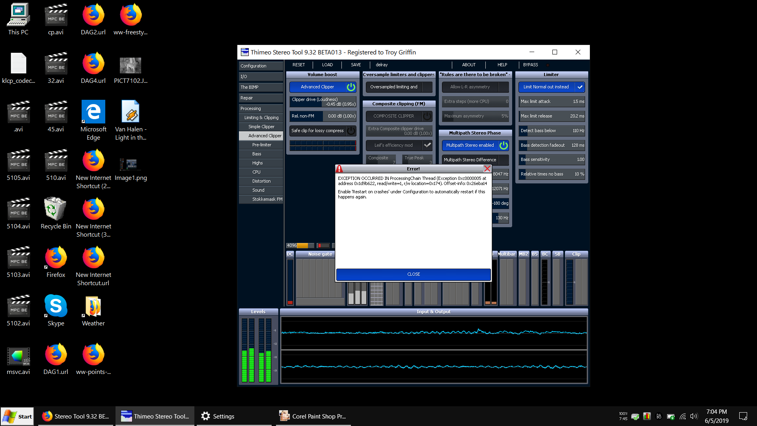This screenshot has height=426, width=757.
Task: Toggle Multipath Stereo enabled power icon
Action: click(503, 145)
